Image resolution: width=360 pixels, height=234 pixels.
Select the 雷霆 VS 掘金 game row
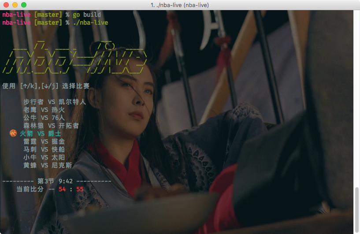(44, 141)
